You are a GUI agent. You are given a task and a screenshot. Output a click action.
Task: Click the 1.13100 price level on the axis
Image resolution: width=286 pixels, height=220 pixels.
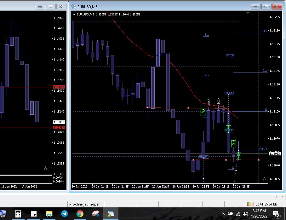coord(275,111)
